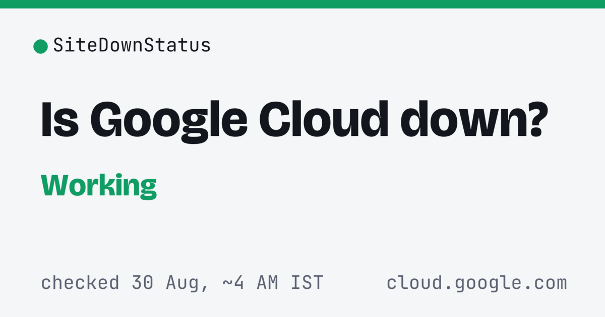The width and height of the screenshot is (605, 317).
Task: Click the word 'checked' in the footer
Action: (80, 283)
